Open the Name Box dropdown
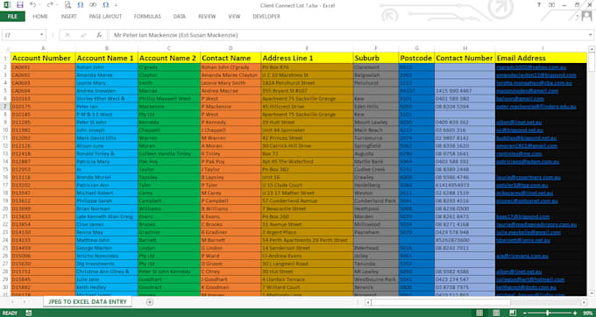The width and height of the screenshot is (596, 317). (41, 35)
